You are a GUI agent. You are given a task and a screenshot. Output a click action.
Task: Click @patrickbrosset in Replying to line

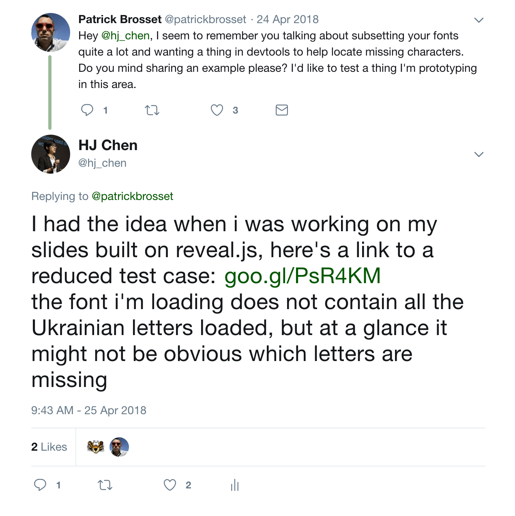[133, 196]
